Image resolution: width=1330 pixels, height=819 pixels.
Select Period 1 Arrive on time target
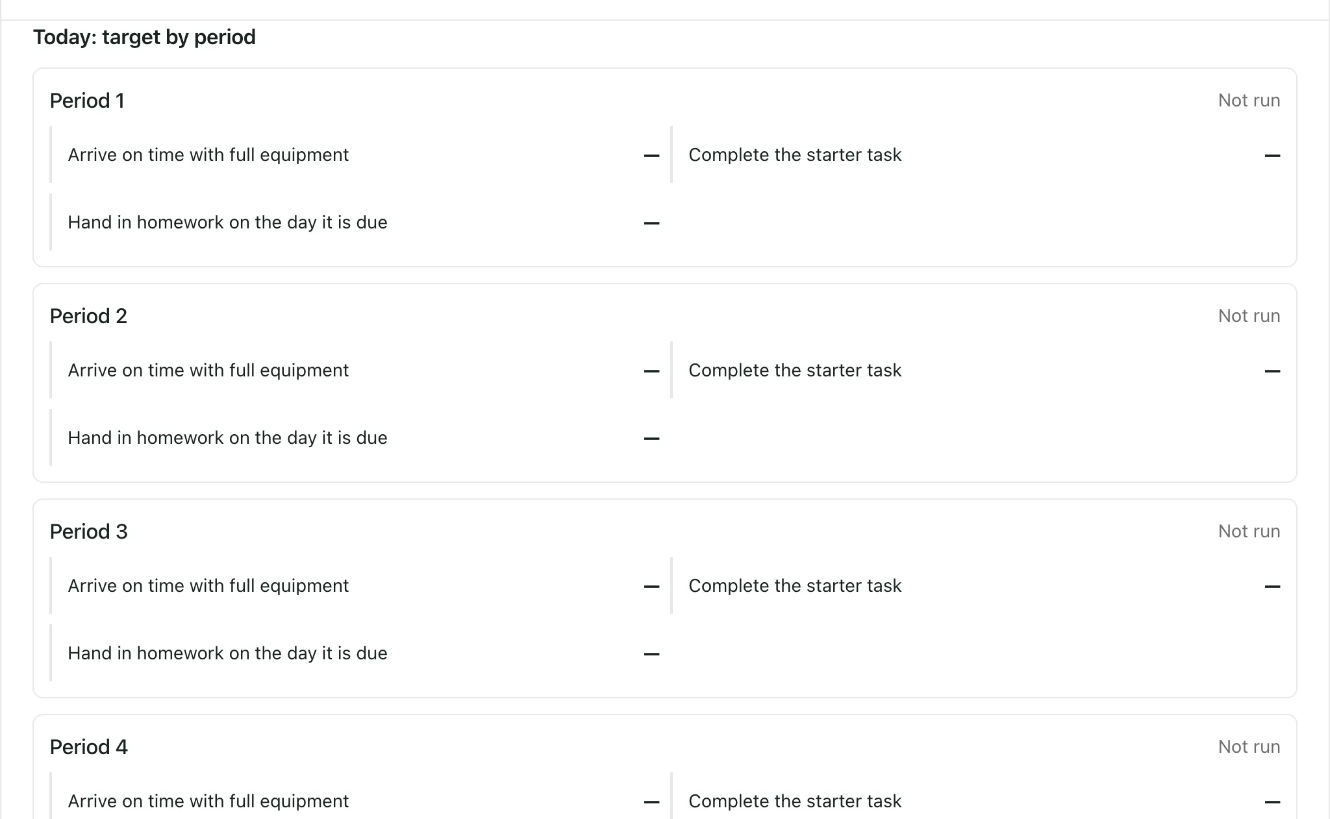(355, 154)
